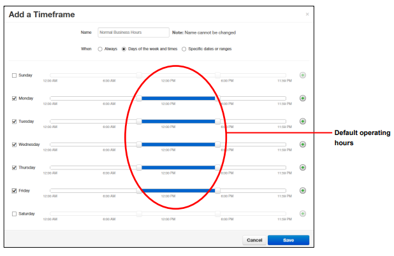
Task: Close the Add a Timeframe dialog
Action: point(307,14)
